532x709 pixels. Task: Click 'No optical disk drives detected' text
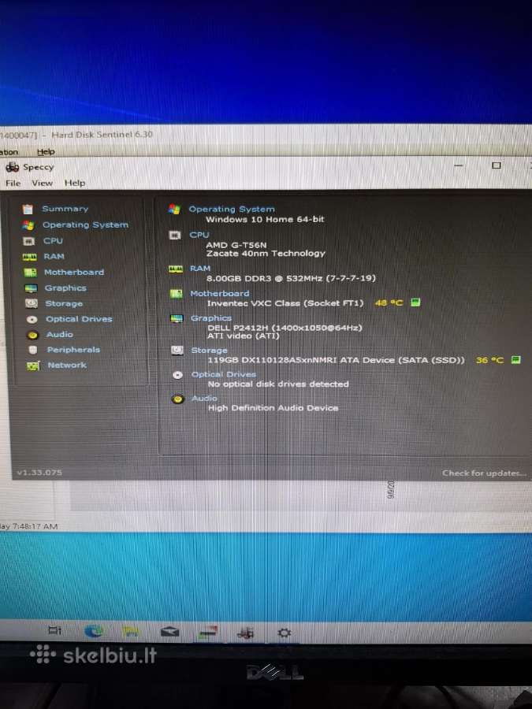pos(278,384)
